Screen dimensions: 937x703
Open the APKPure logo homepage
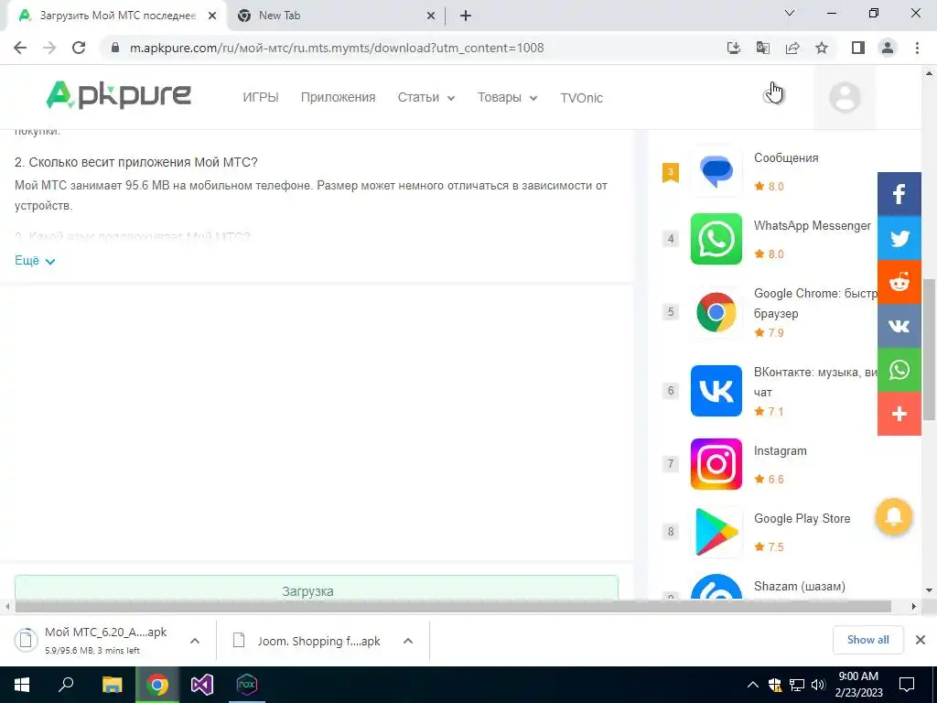click(x=118, y=95)
